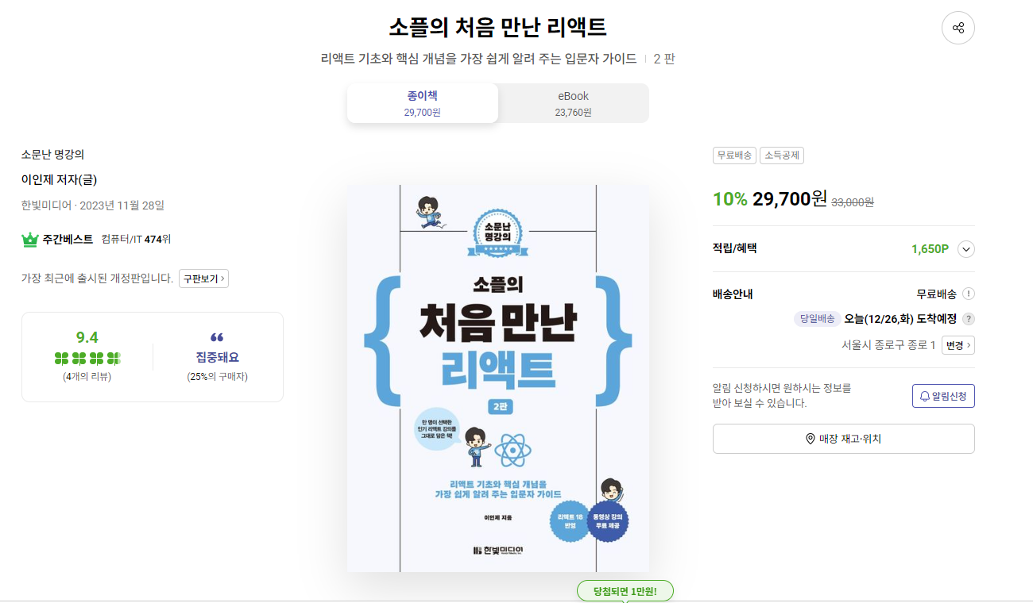Viewport: 1033px width, 603px height.
Task: Open the 변경 delivery address selector
Action: point(958,345)
